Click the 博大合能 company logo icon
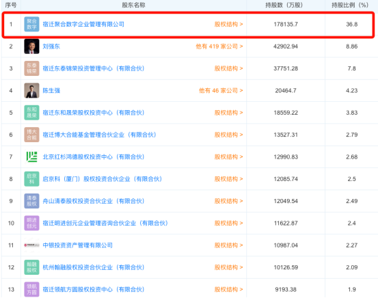378x298 pixels. (x=31, y=135)
